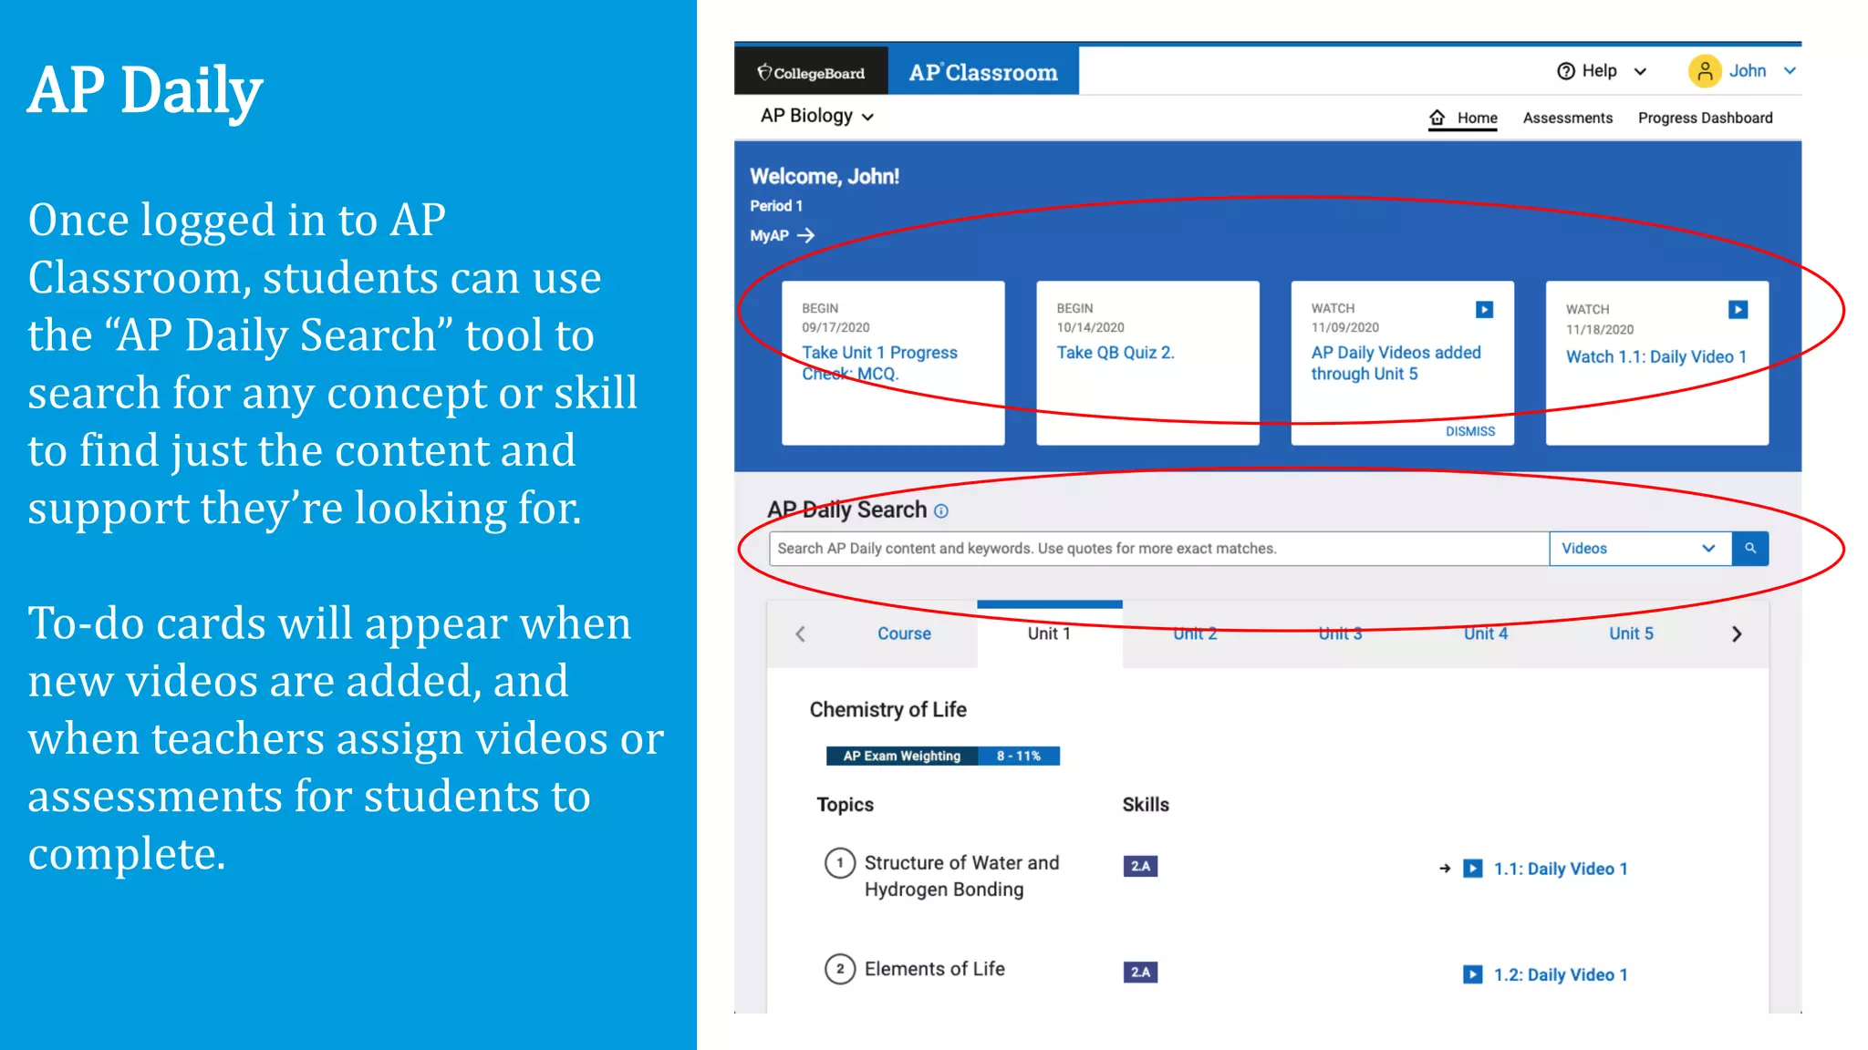Click the Home house icon
Viewport: 1868px width, 1050px height.
(1437, 118)
